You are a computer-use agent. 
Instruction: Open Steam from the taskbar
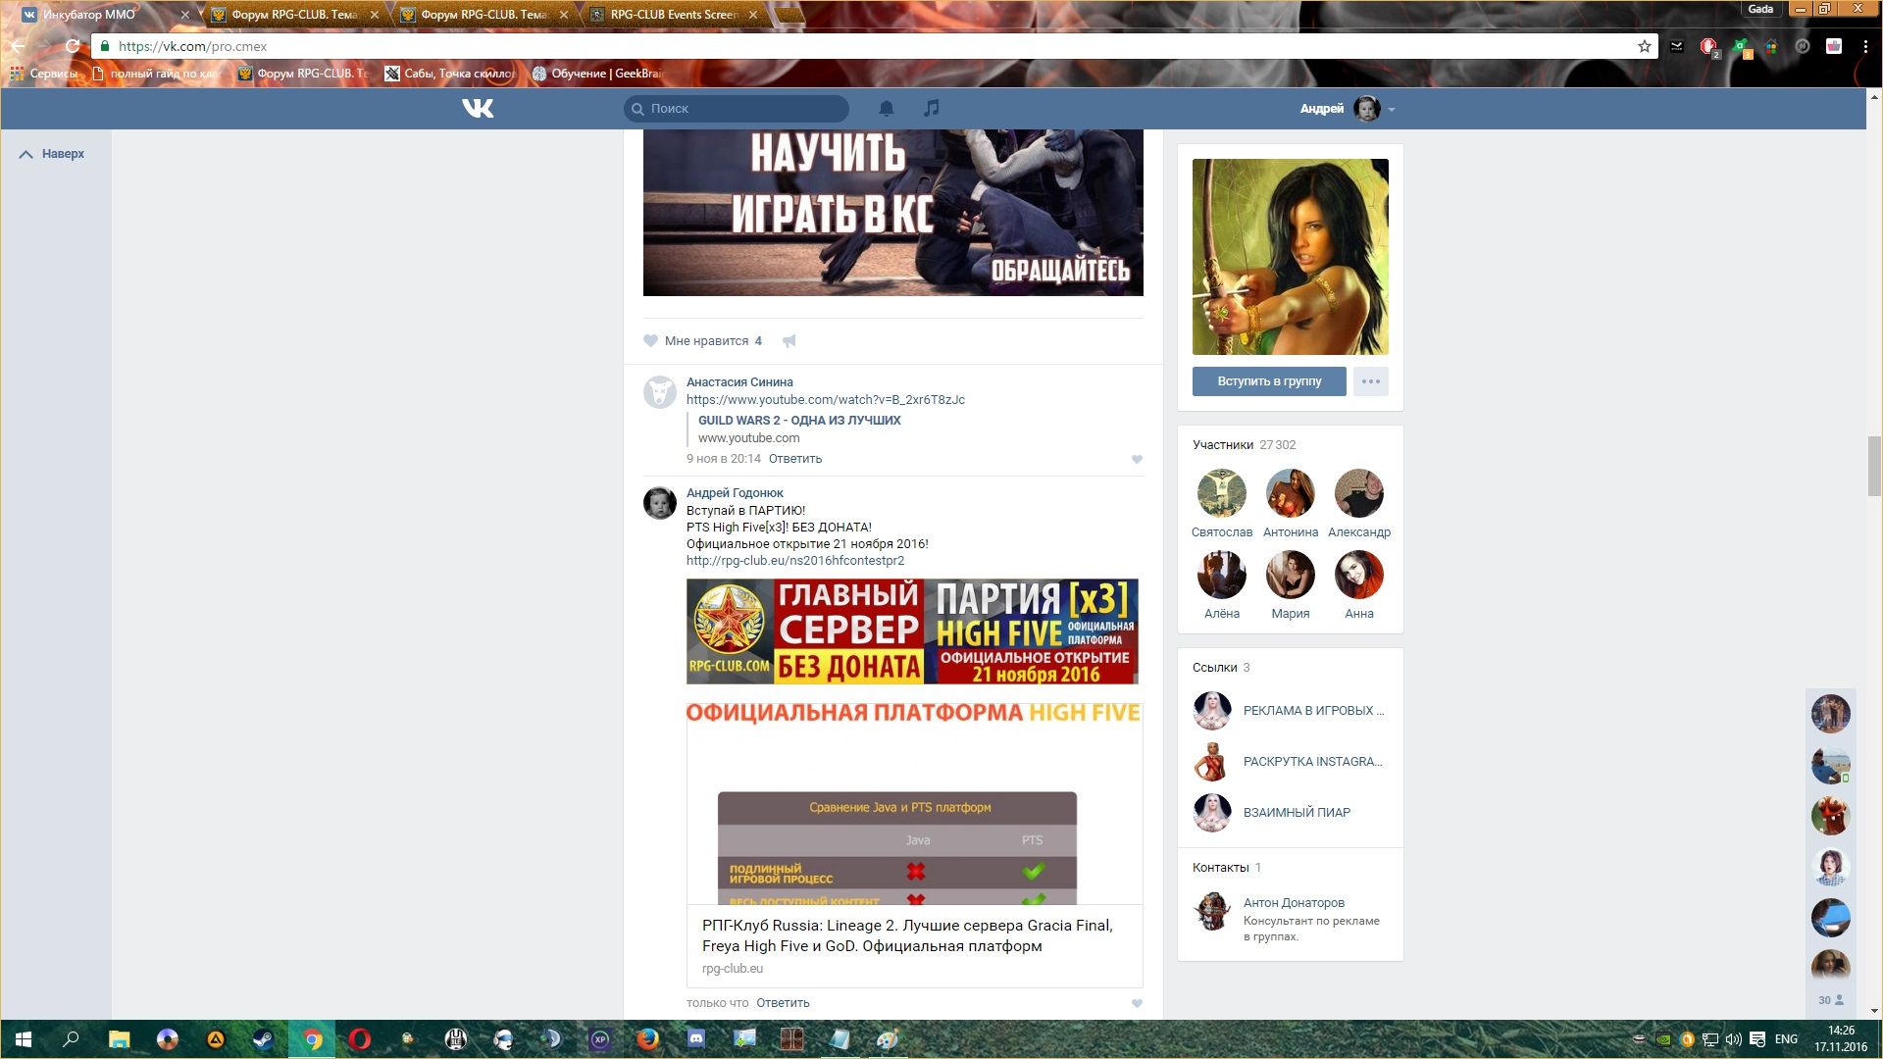[x=264, y=1039]
